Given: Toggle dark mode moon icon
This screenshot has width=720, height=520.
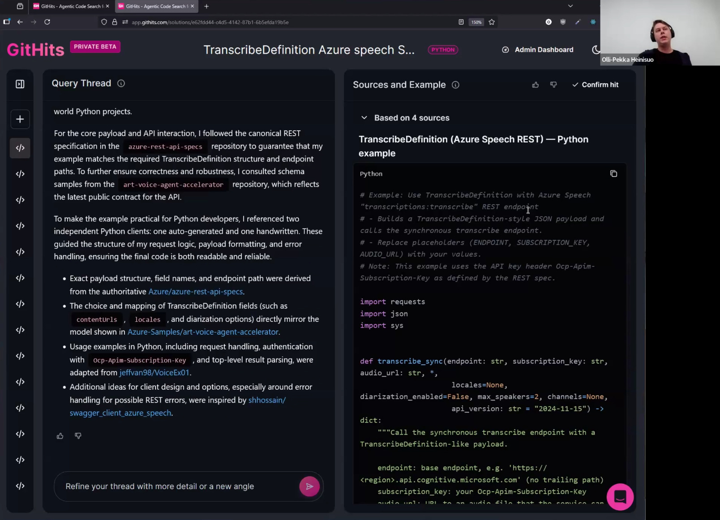Looking at the screenshot, I should (x=596, y=50).
